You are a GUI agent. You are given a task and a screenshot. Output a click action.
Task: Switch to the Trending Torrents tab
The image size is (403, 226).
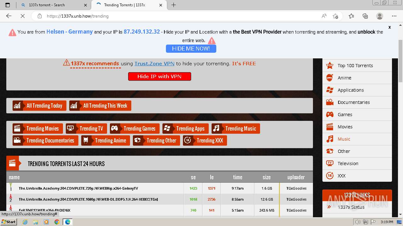129,5
